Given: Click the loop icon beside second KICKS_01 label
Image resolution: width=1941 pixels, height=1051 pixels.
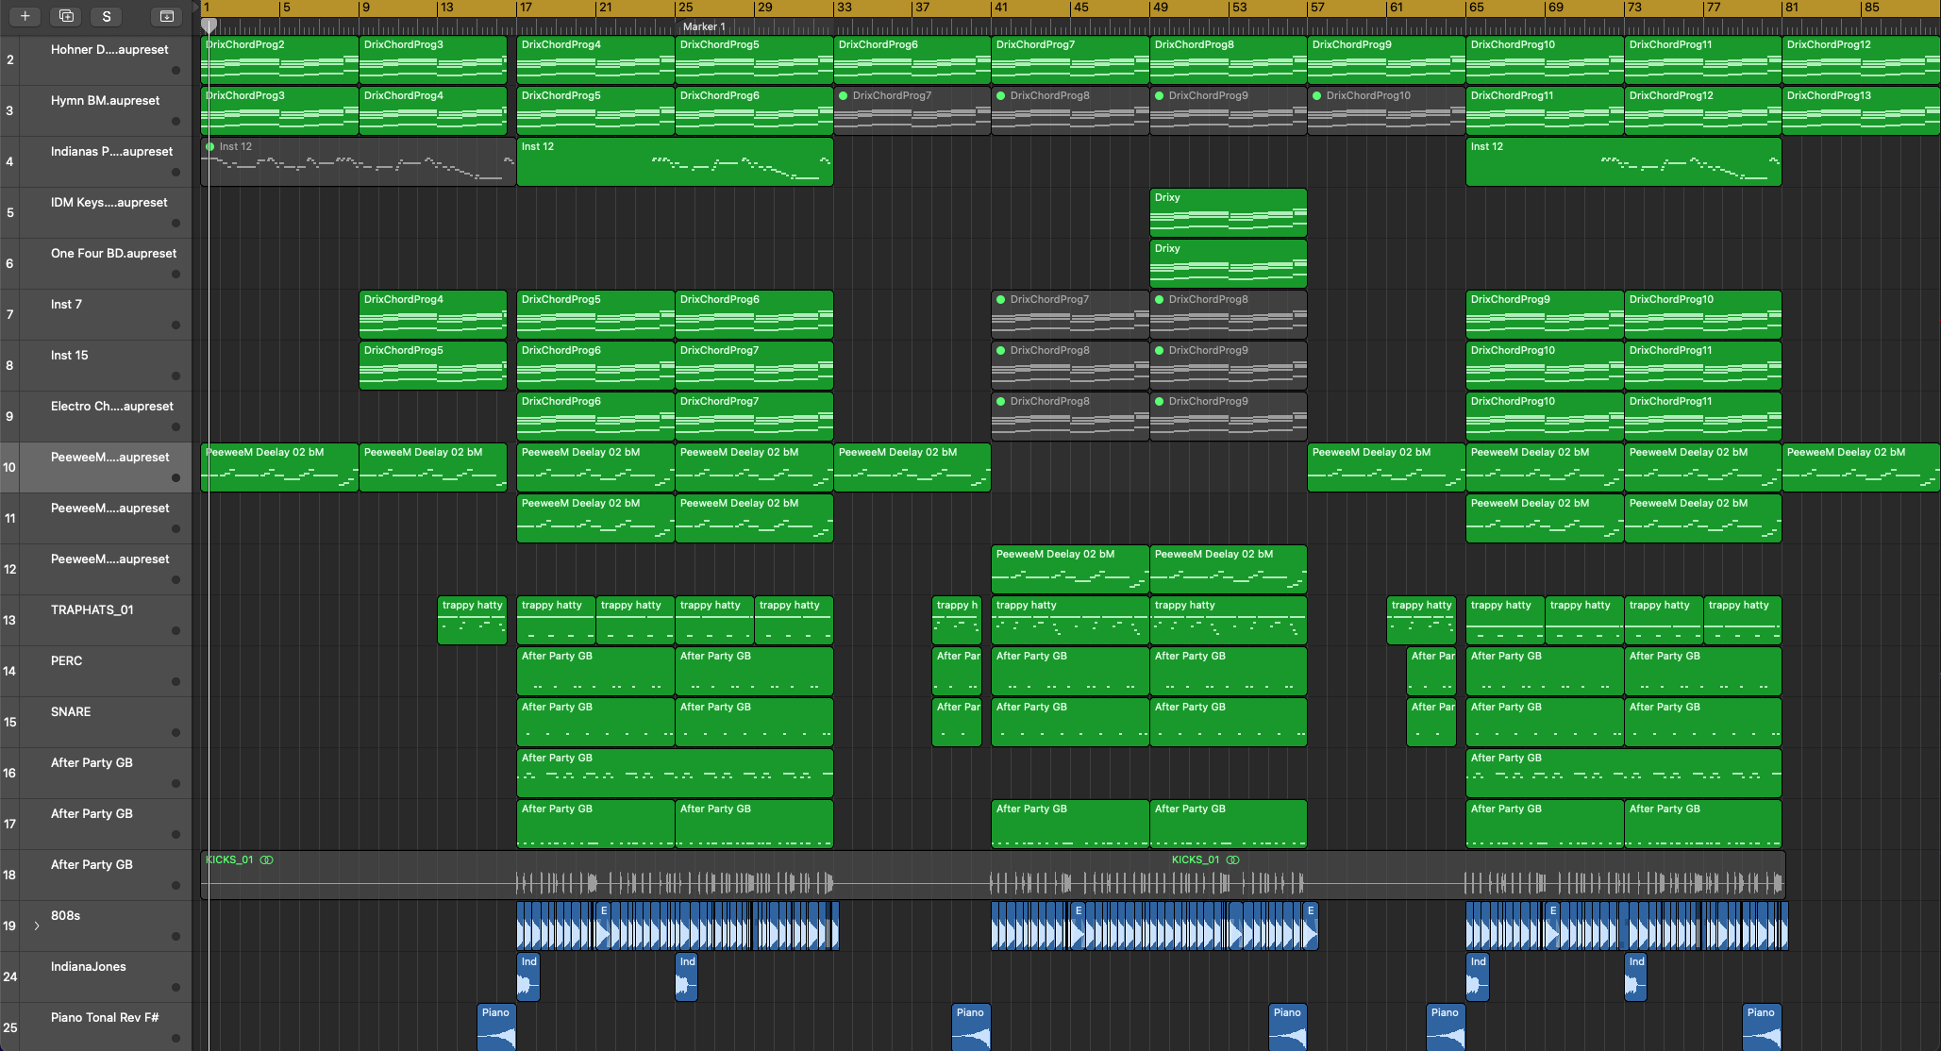Looking at the screenshot, I should (1233, 859).
